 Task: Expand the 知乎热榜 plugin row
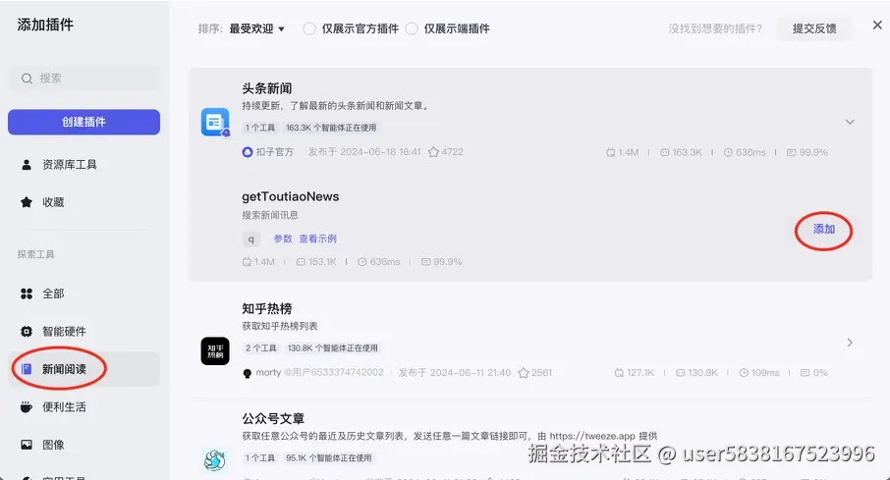coord(850,343)
